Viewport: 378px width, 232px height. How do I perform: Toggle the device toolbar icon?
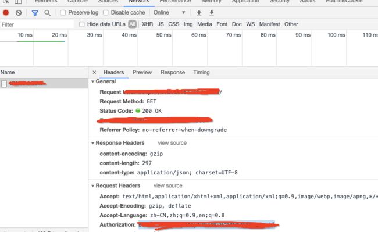tap(18, 2)
